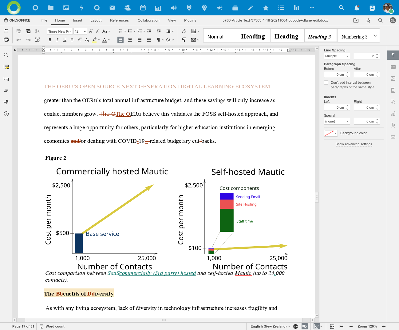399x330 pixels.
Task: Open Chart settings in the right sidebar
Action: pos(393,114)
